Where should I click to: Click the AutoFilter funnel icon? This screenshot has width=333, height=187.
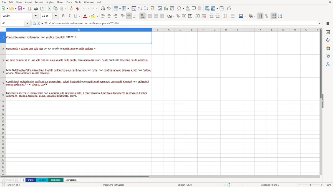[x=152, y=9]
